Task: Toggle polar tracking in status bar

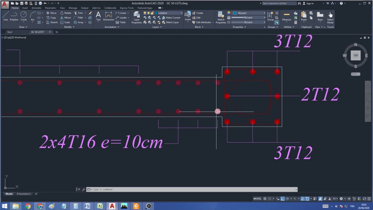Action: click(x=287, y=199)
